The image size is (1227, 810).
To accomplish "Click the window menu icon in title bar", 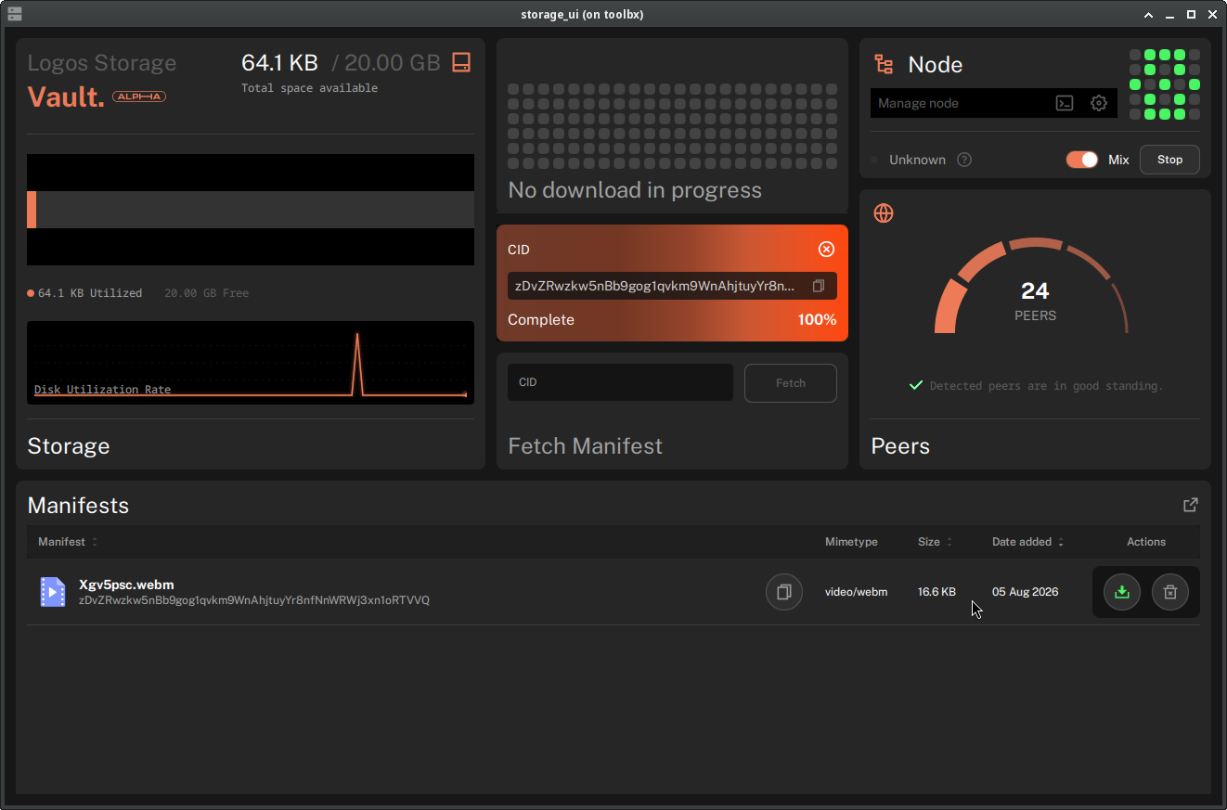I will 14,14.
